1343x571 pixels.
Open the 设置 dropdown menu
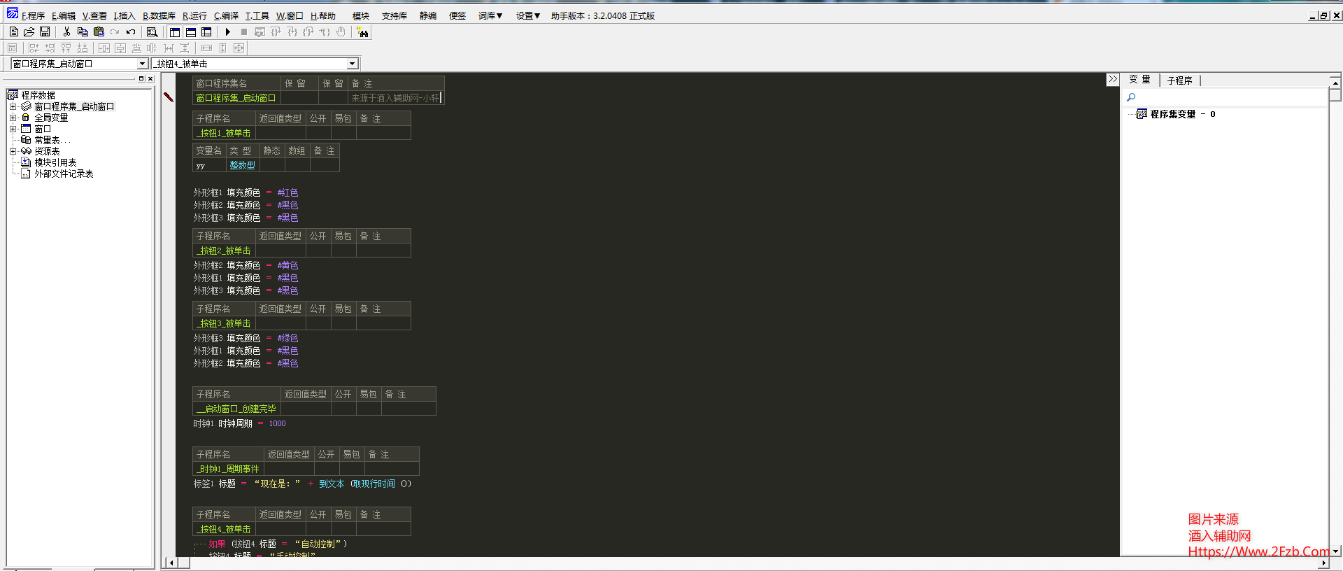point(528,15)
